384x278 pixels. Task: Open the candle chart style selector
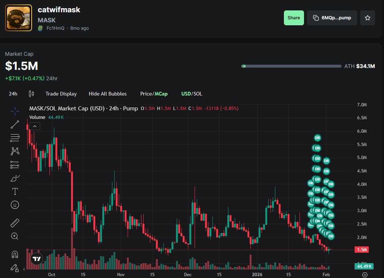(31, 94)
